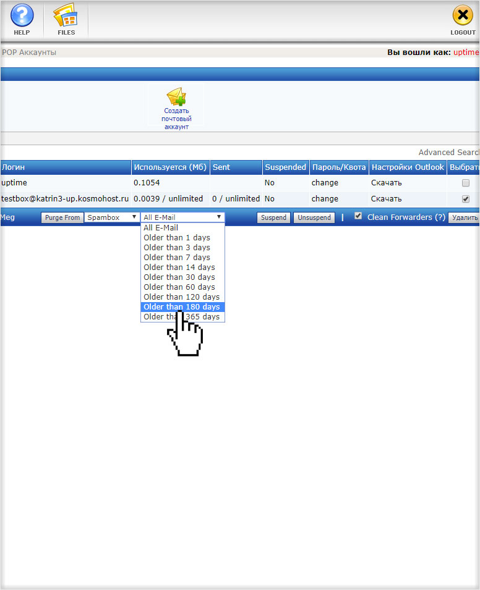
Task: Click the Удалить button
Action: (464, 217)
